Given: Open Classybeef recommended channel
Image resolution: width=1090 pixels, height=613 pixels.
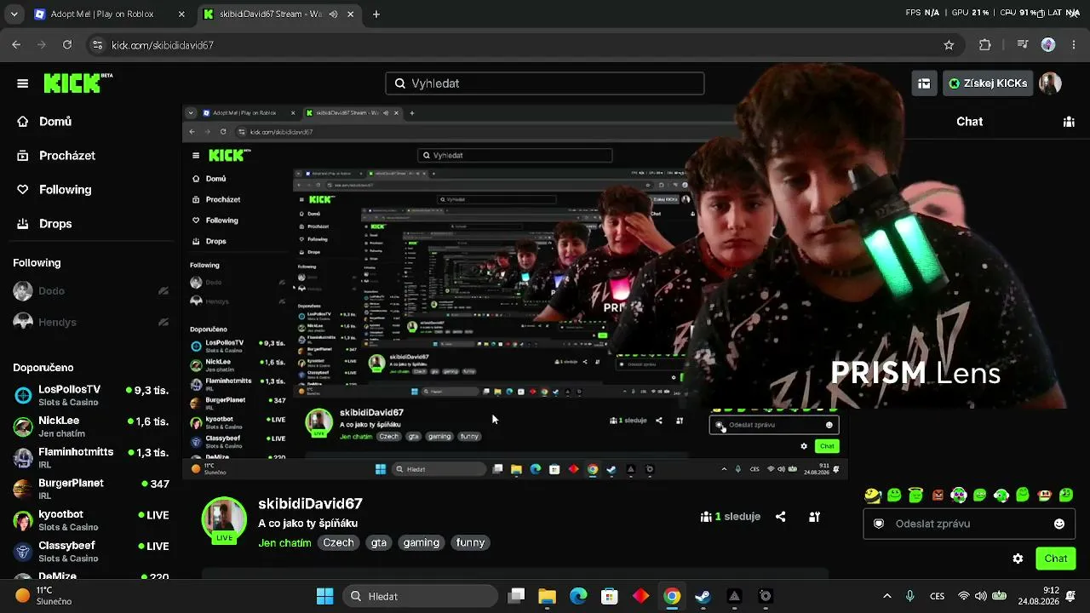Looking at the screenshot, I should pos(91,551).
